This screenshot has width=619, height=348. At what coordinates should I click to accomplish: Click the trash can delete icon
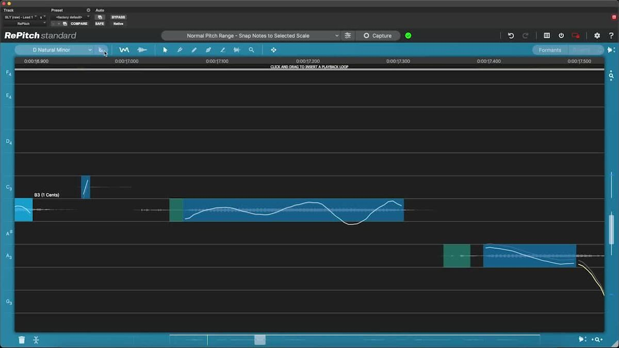[x=22, y=340]
